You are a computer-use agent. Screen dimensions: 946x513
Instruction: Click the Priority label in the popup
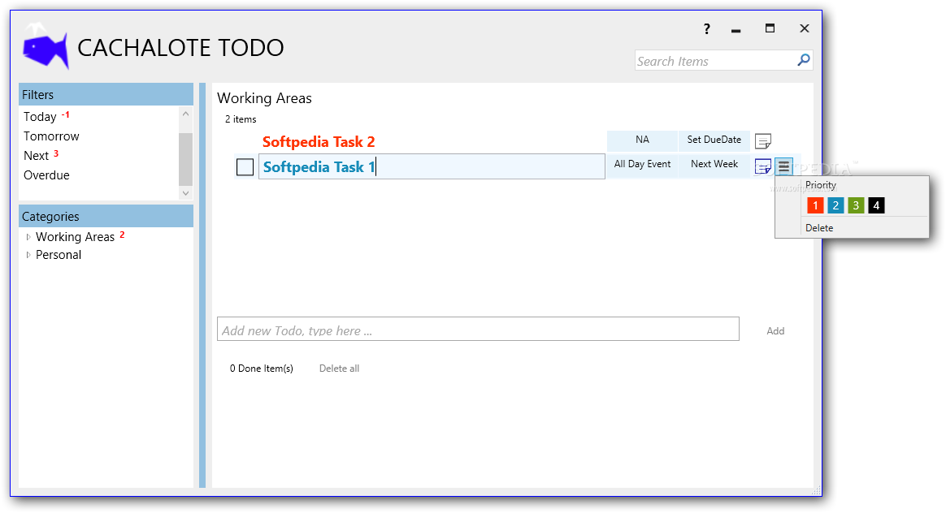click(821, 185)
